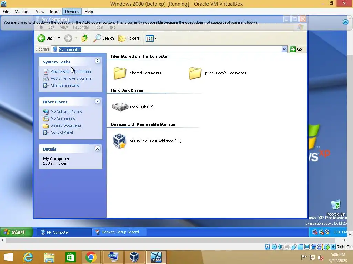Click VirtualBox recording indicator icon
Screen dimensions: 353x264
tap(313, 247)
